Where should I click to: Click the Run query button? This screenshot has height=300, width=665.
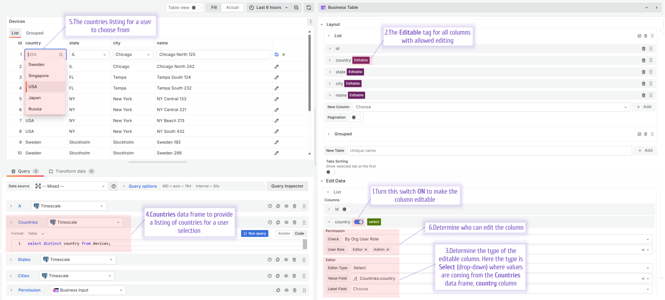click(x=255, y=234)
